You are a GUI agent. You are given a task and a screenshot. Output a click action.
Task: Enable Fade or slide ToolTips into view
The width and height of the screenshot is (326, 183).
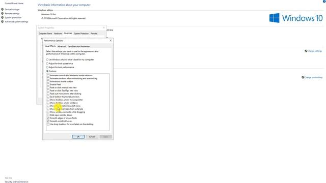(48, 90)
